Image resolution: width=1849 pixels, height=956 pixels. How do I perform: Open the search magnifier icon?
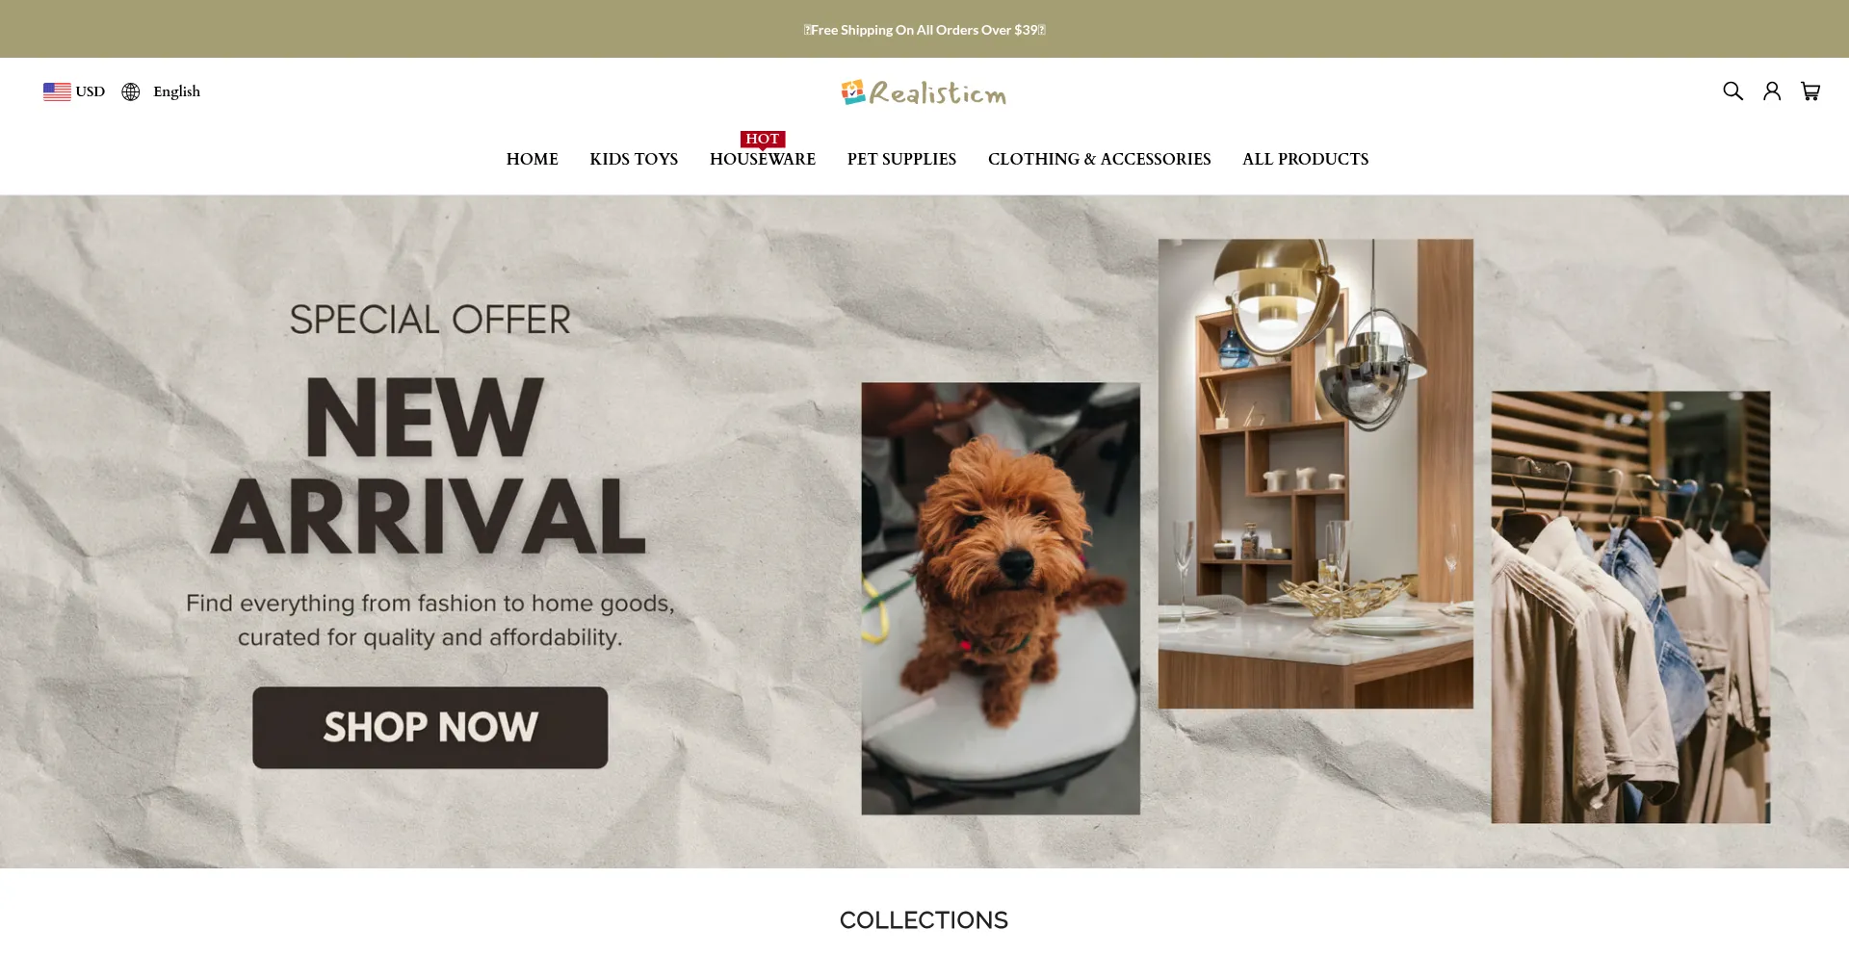click(x=1732, y=91)
